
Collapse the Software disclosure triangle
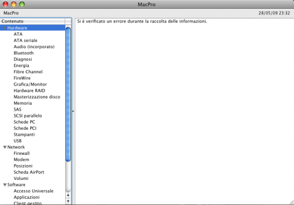tap(5, 185)
